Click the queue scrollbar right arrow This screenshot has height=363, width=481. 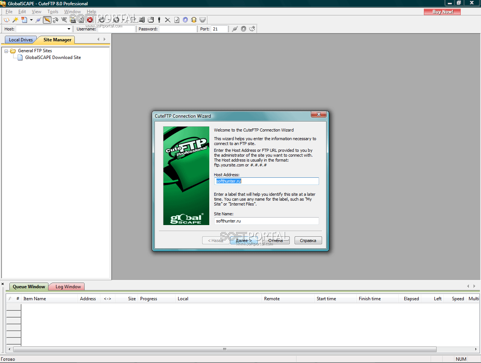pos(476,349)
